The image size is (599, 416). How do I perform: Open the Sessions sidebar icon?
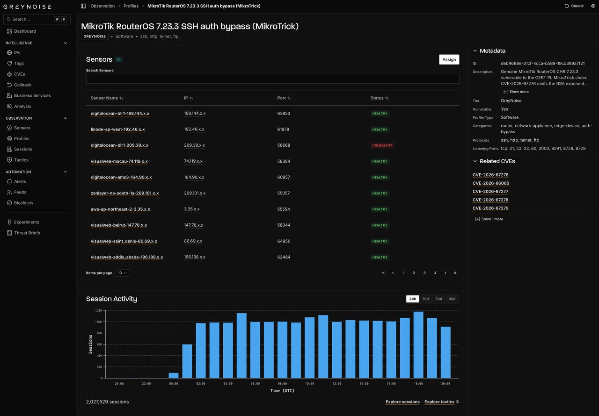[x=9, y=149]
